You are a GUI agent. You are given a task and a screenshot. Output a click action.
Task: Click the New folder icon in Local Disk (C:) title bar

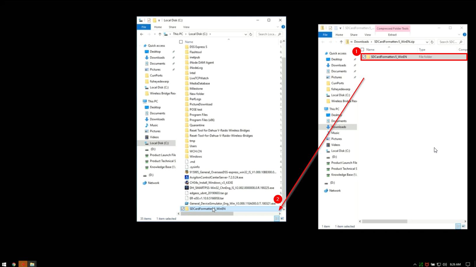(x=154, y=20)
